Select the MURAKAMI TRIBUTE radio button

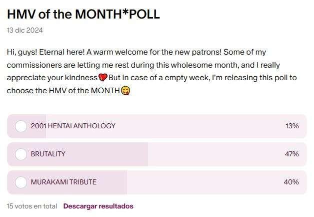pos(21,182)
